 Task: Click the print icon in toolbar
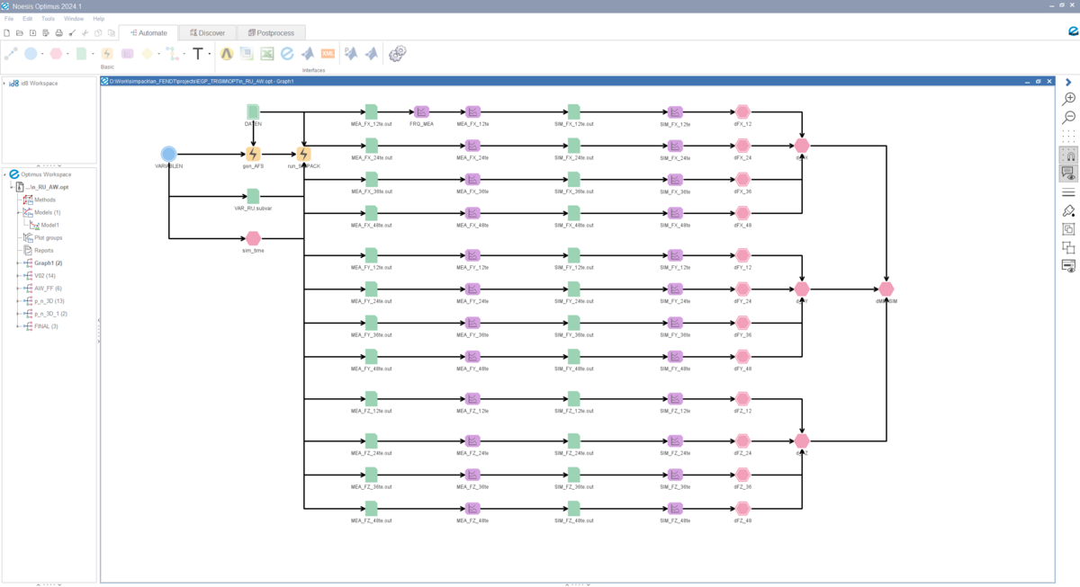(x=58, y=33)
